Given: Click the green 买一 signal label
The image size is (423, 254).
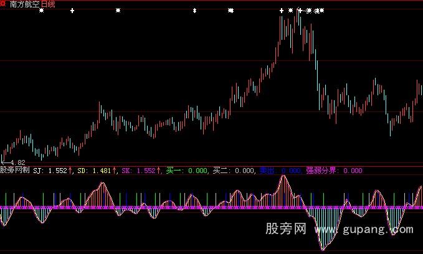Looking at the screenshot, I should (186, 169).
